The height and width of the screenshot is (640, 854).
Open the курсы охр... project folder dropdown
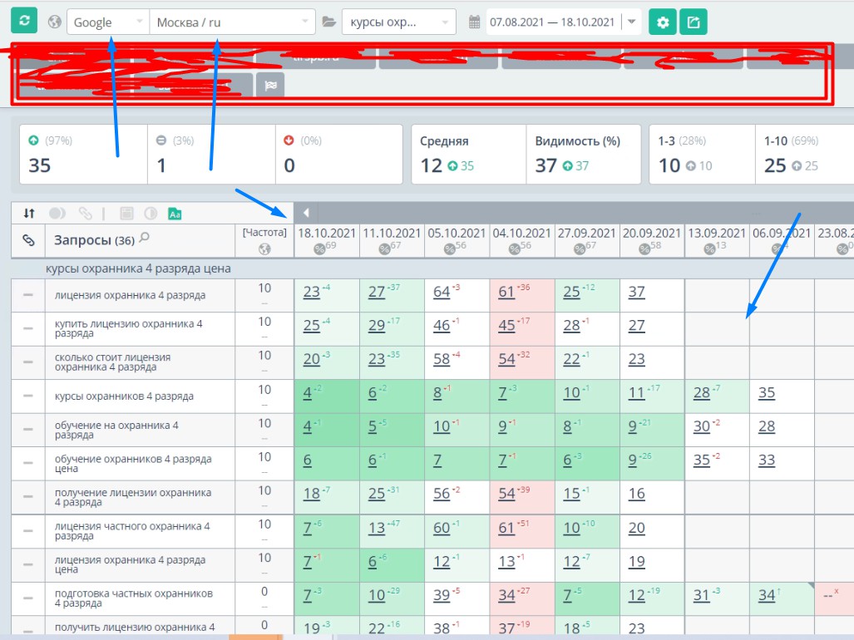[x=398, y=22]
